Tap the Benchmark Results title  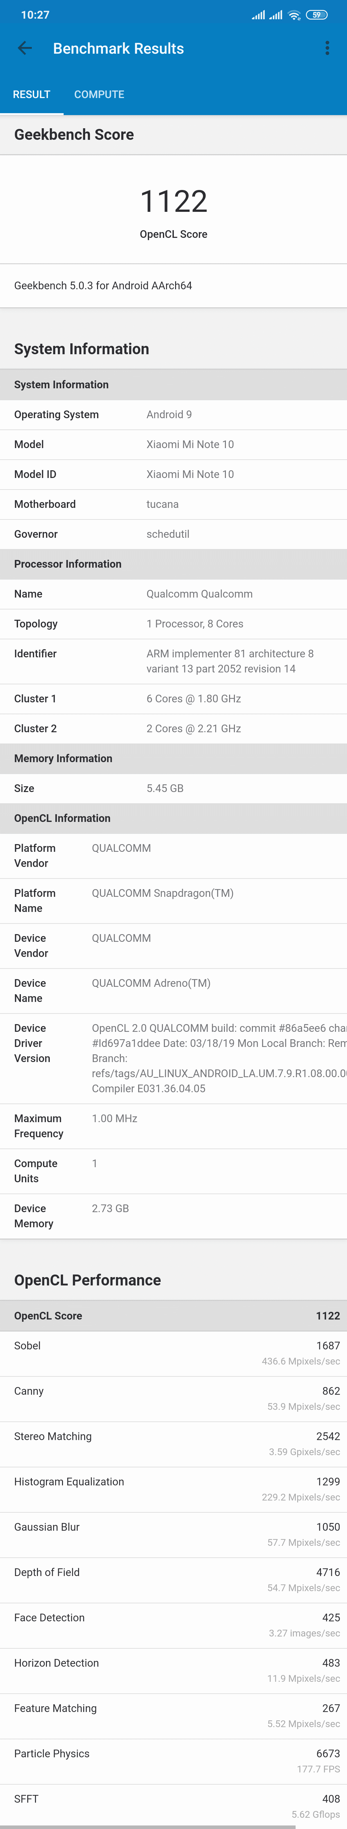click(119, 48)
